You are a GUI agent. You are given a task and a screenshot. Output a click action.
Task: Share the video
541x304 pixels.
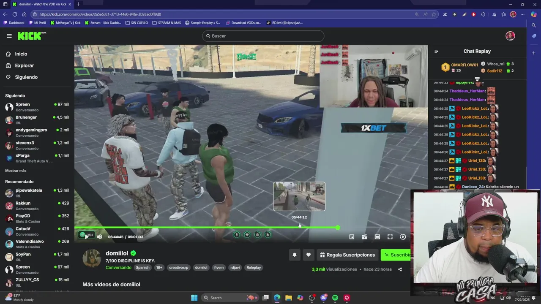pyautogui.click(x=400, y=269)
